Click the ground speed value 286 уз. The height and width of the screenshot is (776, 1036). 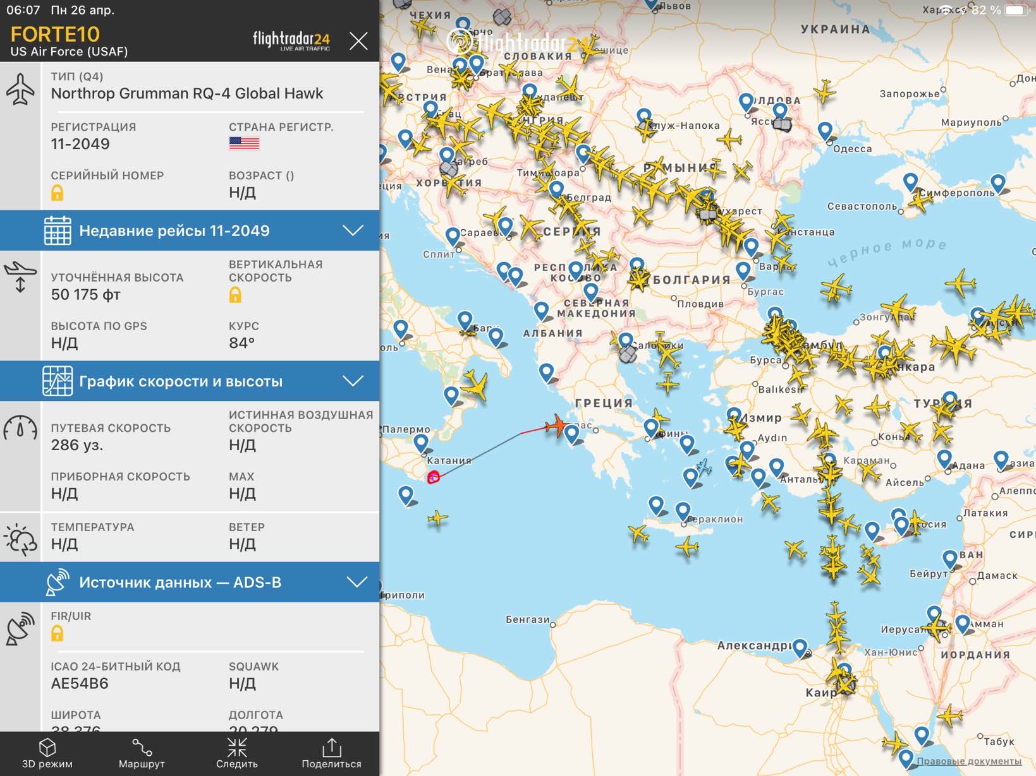[76, 445]
